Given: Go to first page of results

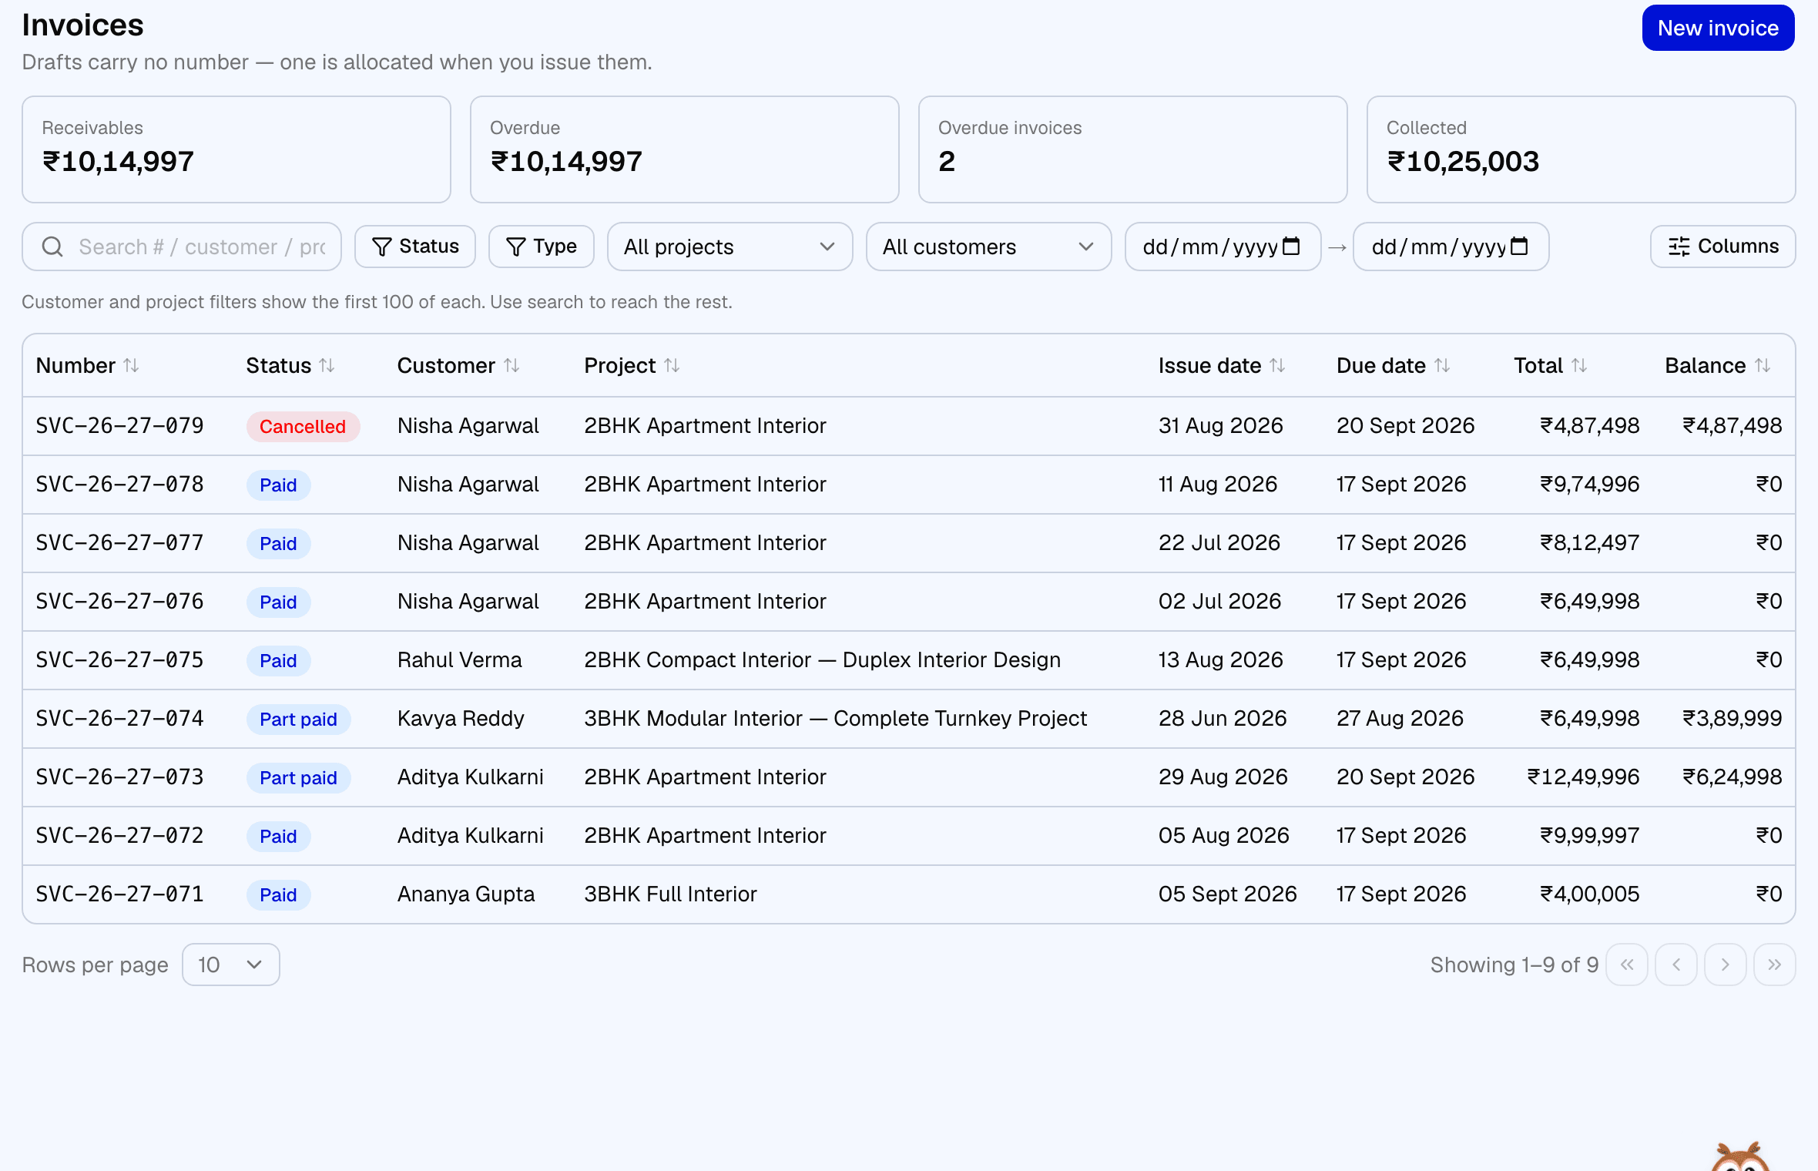Looking at the screenshot, I should point(1627,965).
